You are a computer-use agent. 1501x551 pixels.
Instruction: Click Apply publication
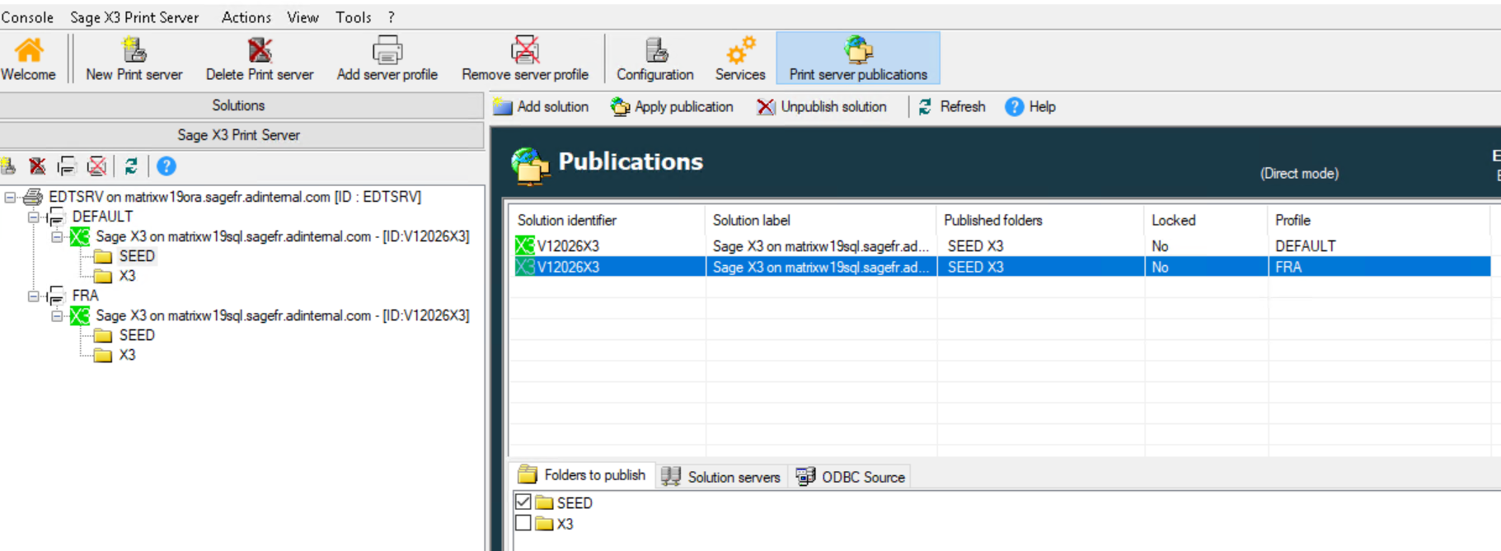pos(672,107)
